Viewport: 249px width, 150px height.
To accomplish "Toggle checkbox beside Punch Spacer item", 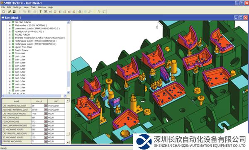I will tap(13, 50).
